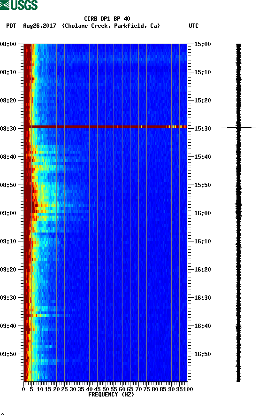Click the 09:40 PDT time label

(8, 326)
